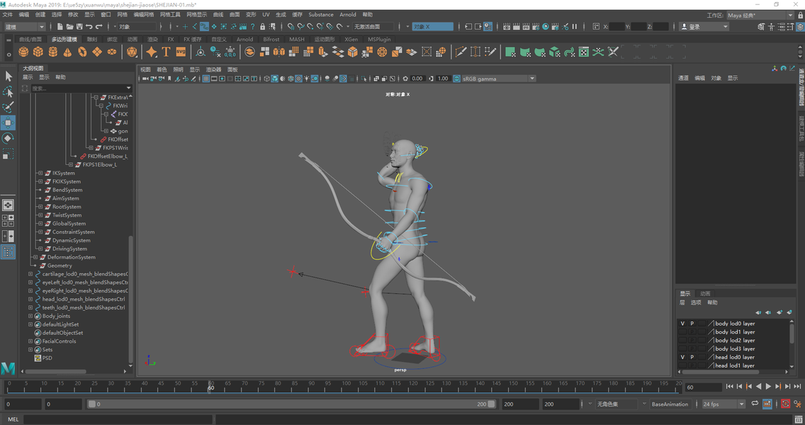The width and height of the screenshot is (805, 425).
Task: Click the Mirror polygon shelf icon
Action: [x=278, y=52]
